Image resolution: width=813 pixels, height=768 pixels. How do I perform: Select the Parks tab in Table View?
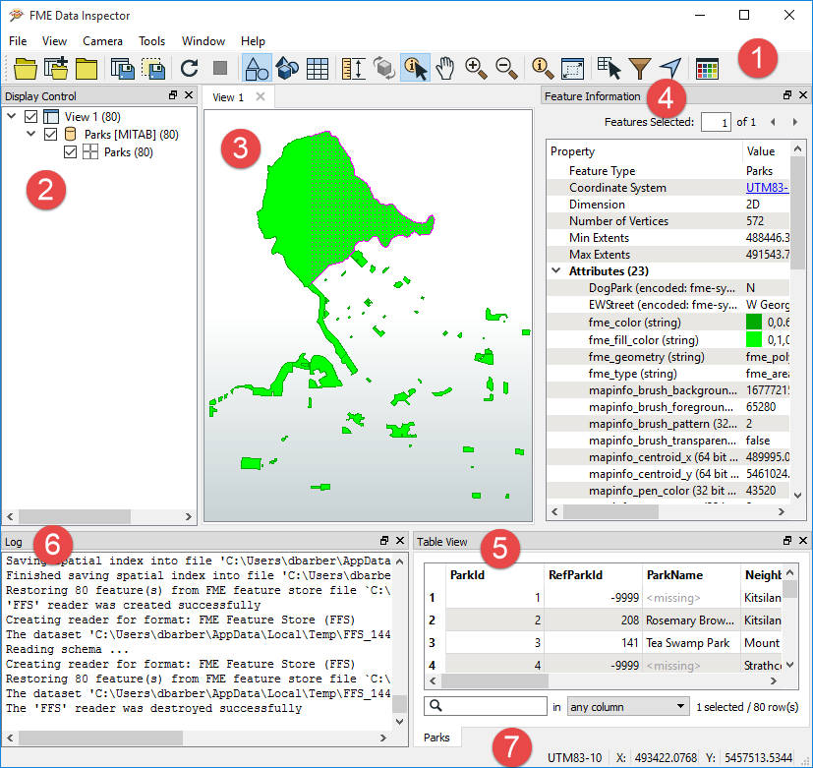pos(436,737)
